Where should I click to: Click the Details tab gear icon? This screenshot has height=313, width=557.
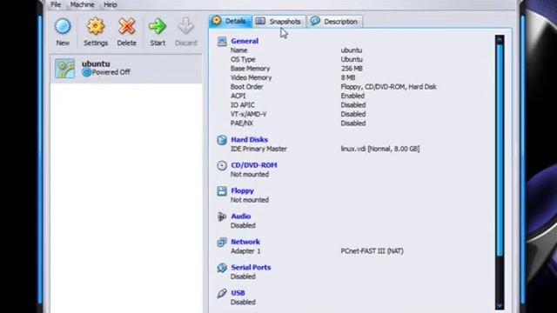(217, 21)
